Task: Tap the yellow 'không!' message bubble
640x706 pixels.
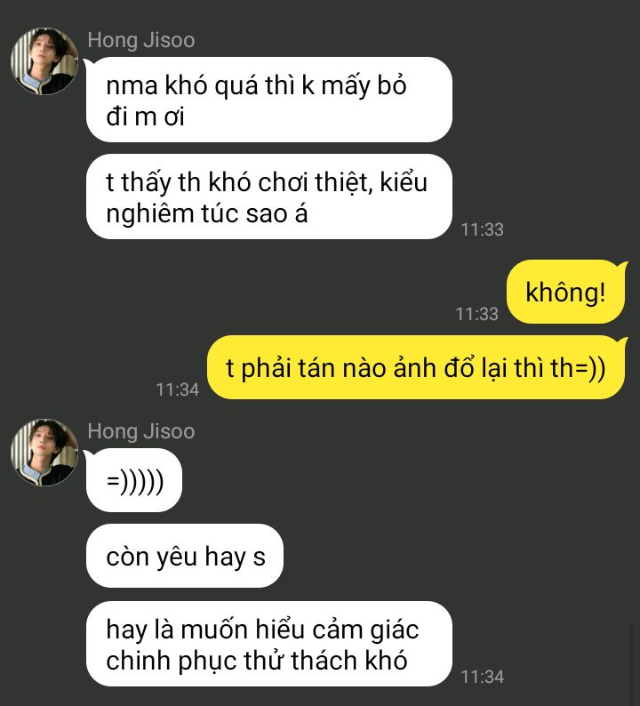Action: coord(565,292)
